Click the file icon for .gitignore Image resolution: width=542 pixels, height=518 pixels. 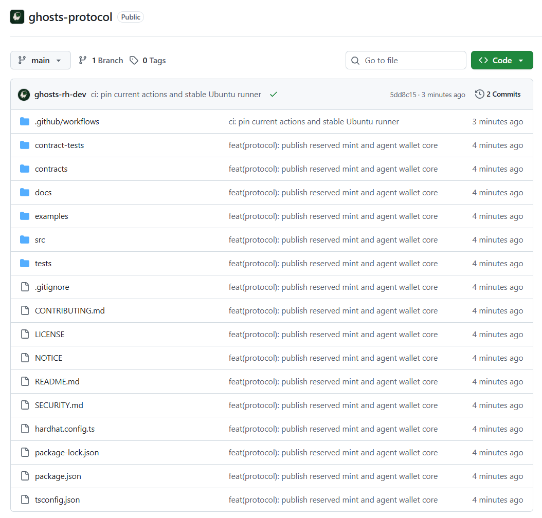(x=25, y=287)
